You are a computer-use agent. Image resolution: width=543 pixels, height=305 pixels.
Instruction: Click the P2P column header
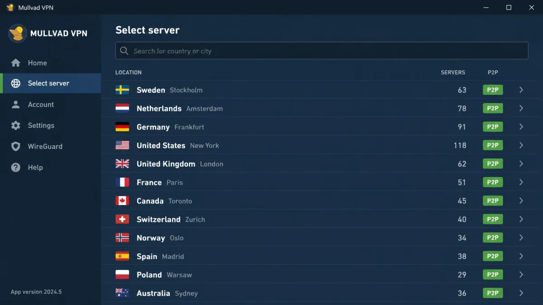pos(493,72)
